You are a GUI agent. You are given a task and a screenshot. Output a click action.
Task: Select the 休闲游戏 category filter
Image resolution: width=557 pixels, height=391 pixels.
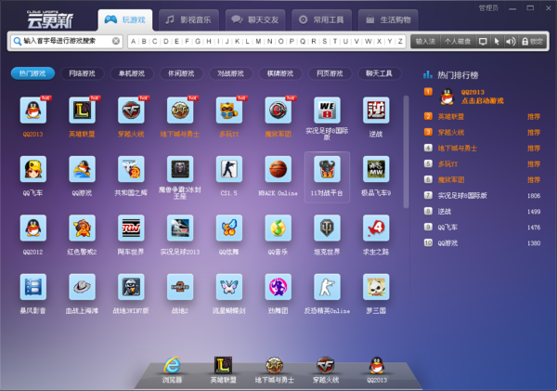(181, 73)
